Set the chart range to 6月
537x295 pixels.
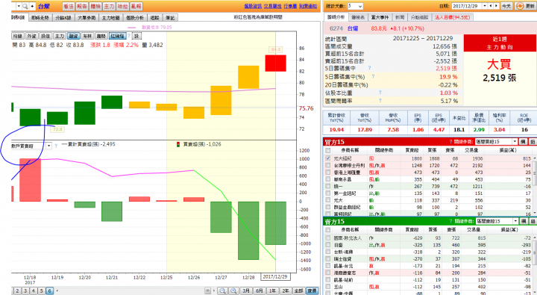tap(260, 291)
